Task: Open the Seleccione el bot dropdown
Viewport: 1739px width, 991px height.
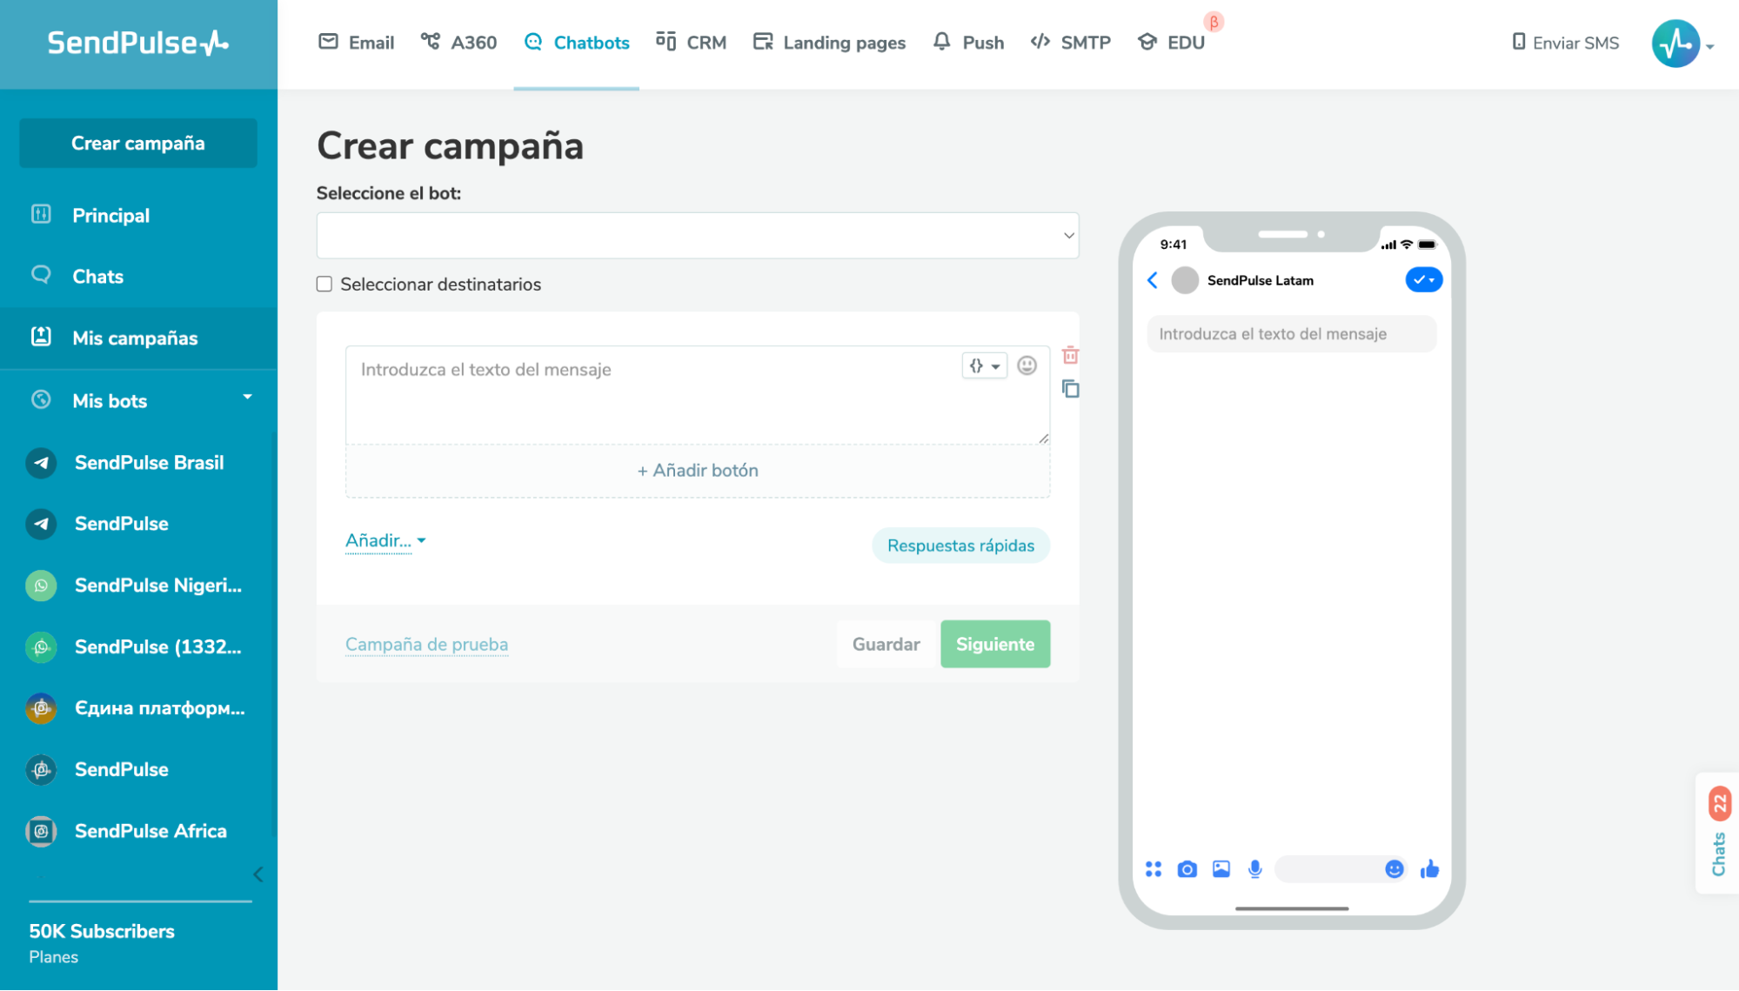Action: pos(698,236)
